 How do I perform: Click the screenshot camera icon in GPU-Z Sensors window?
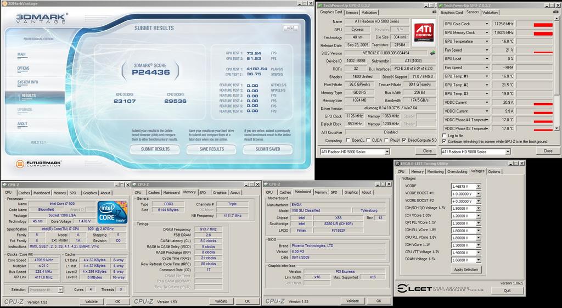click(556, 12)
